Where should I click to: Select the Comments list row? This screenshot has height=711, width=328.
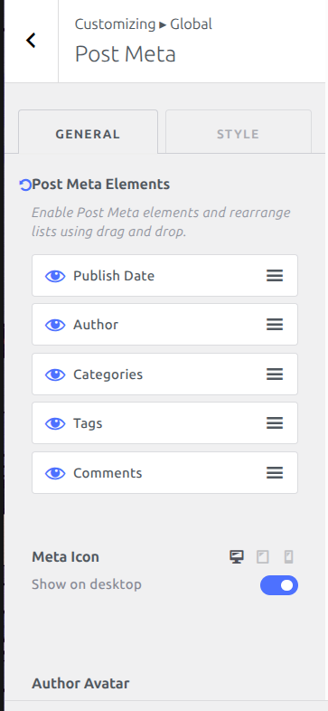click(165, 472)
